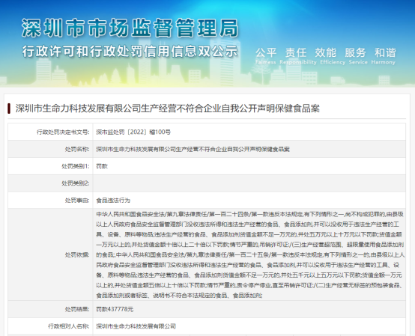Select the document number 深市监处罚〔2022〕稽100号
The width and height of the screenshot is (415, 336).
133,132
